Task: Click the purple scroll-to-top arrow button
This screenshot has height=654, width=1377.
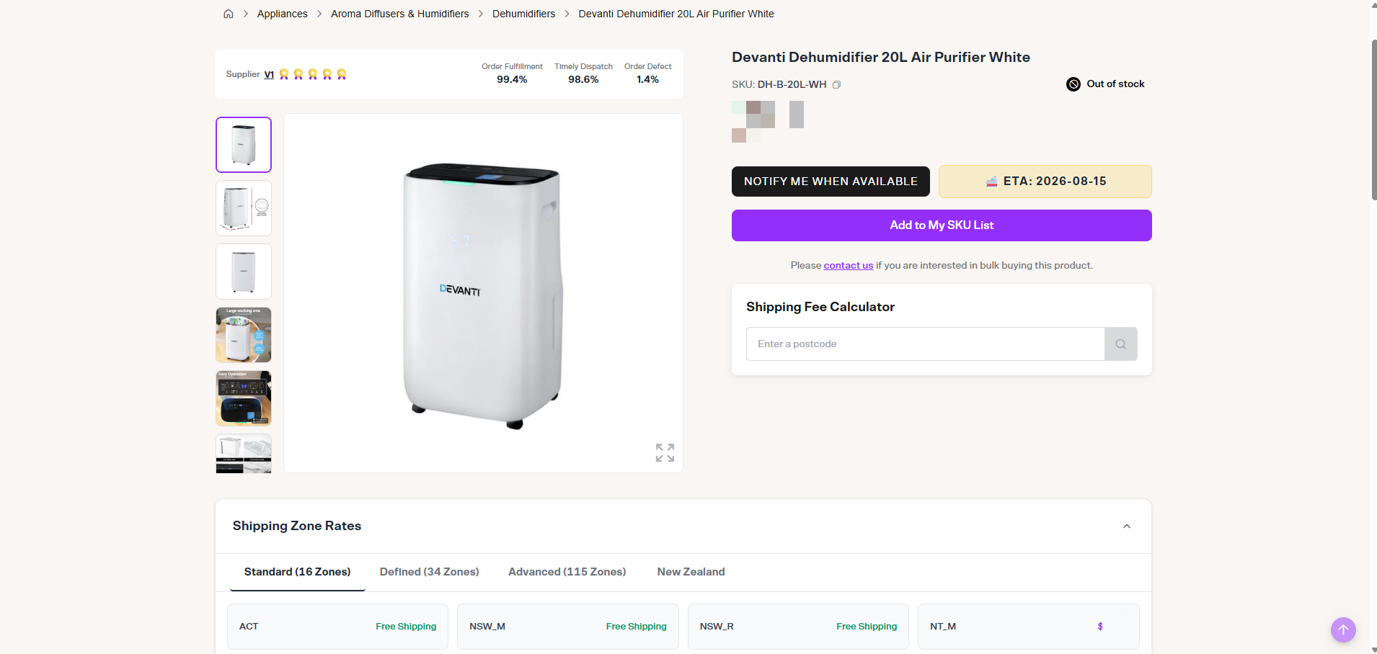Action: pos(1343,630)
